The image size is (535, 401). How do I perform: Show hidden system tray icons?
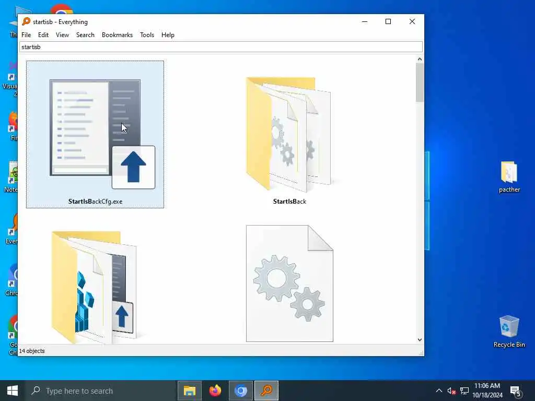pos(439,391)
